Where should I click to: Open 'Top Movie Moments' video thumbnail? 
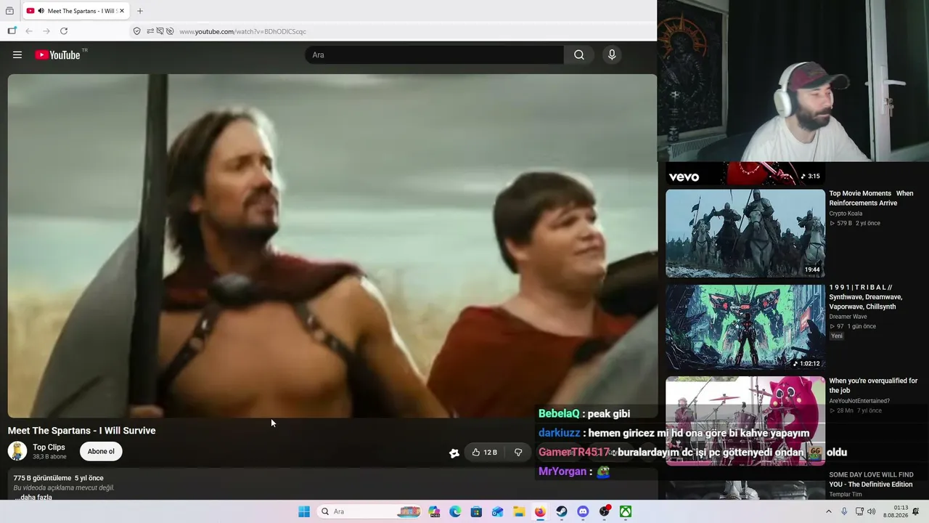click(x=745, y=233)
